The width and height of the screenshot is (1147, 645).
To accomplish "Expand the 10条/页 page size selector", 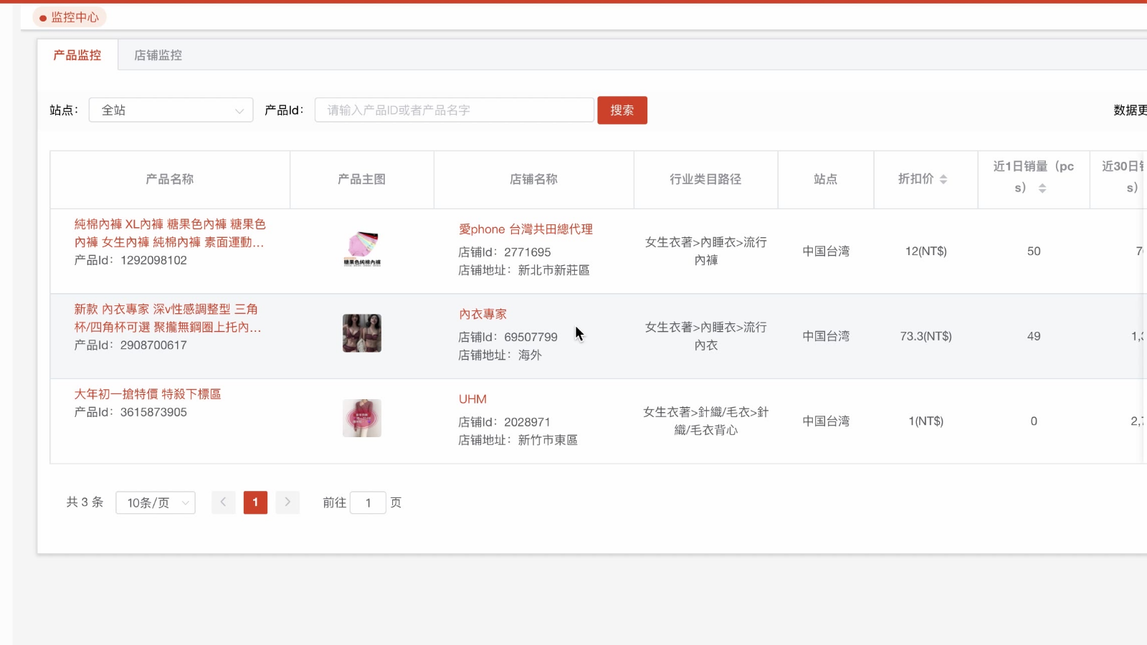I will [156, 503].
